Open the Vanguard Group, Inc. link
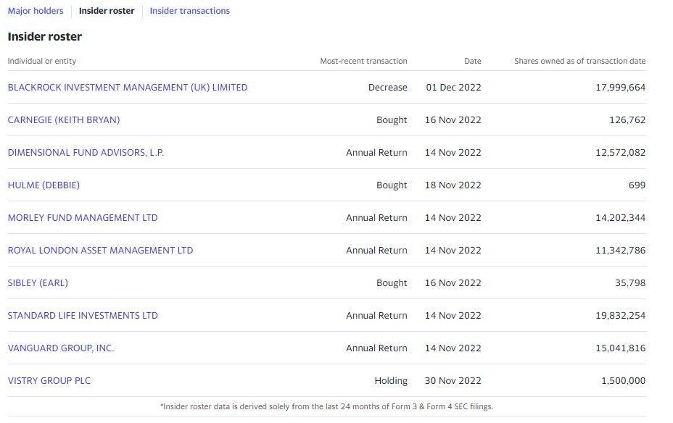Screen dimensions: 673x423 pos(61,348)
